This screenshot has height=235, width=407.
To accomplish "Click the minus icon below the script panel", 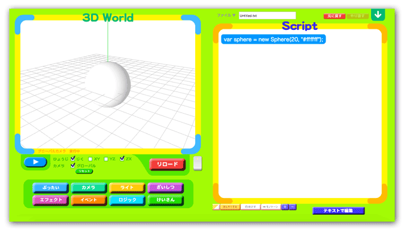I will 293,207.
